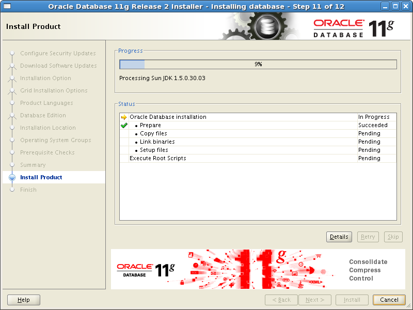Click the Cancel button
Screen dimensions: 413x310
tap(389, 300)
